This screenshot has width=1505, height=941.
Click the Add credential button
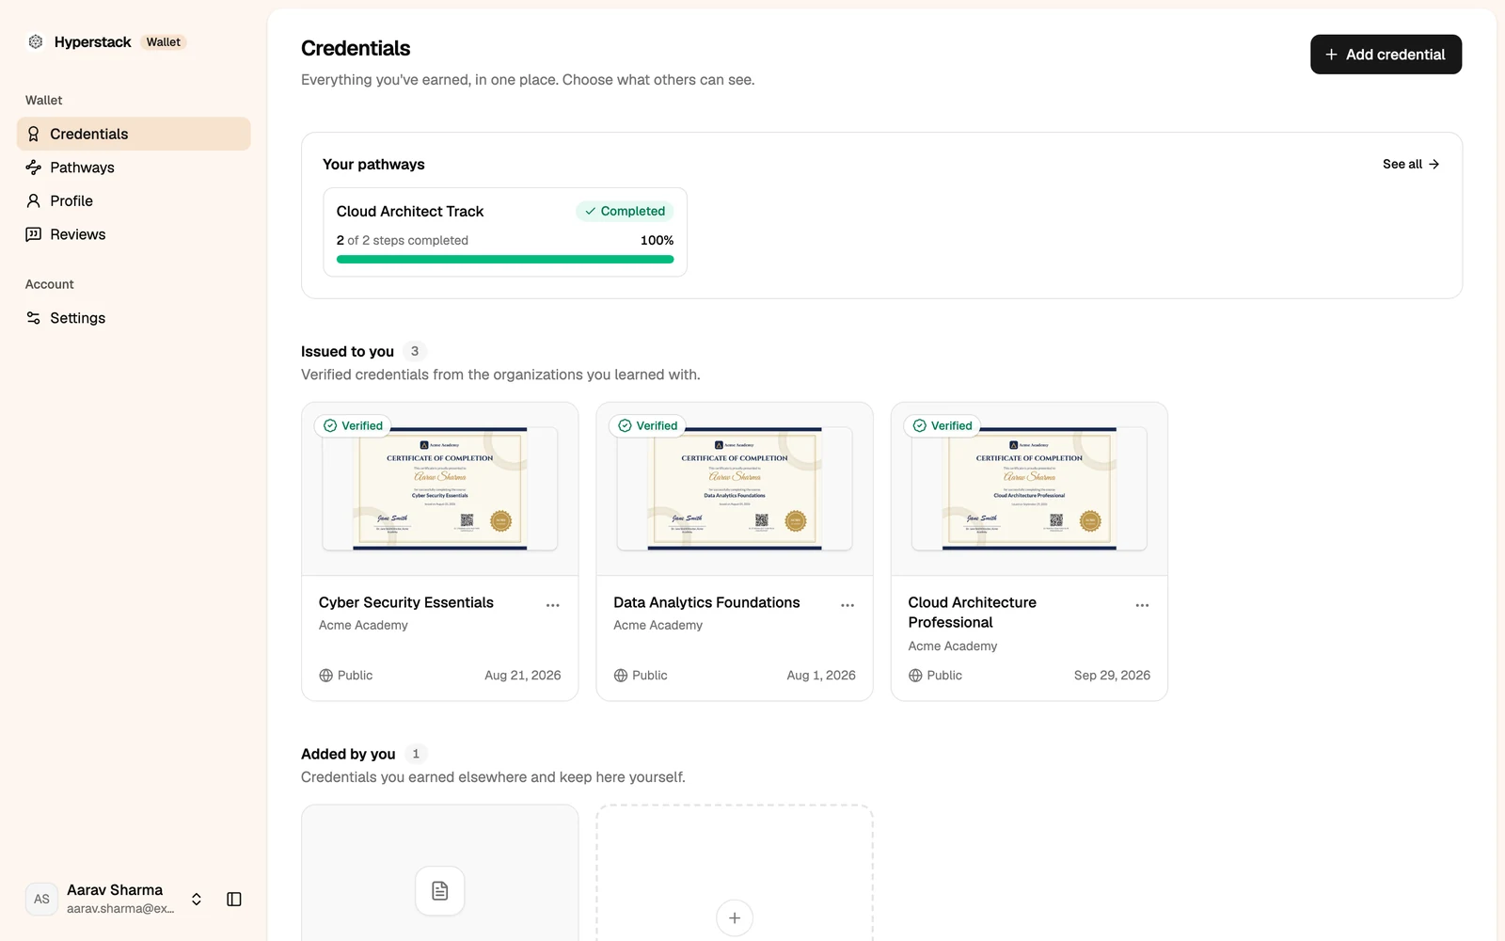tap(1386, 55)
